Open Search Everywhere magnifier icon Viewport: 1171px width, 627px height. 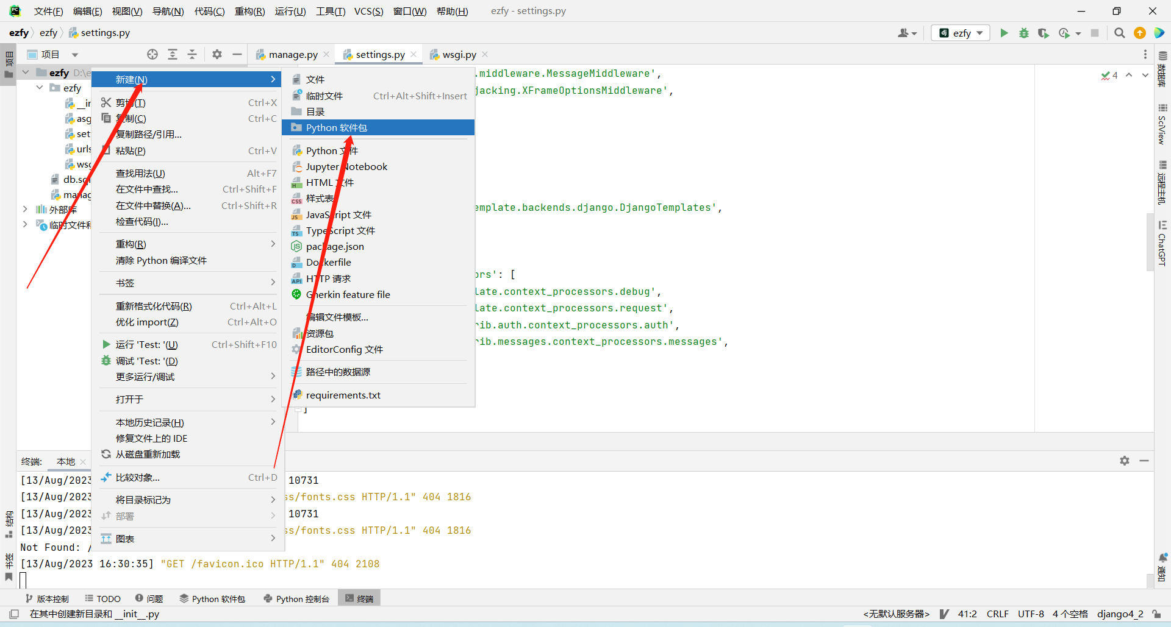(x=1120, y=33)
